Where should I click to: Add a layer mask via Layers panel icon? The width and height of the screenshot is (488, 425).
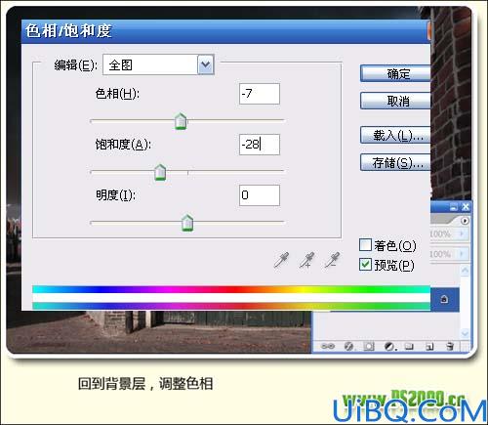369,346
